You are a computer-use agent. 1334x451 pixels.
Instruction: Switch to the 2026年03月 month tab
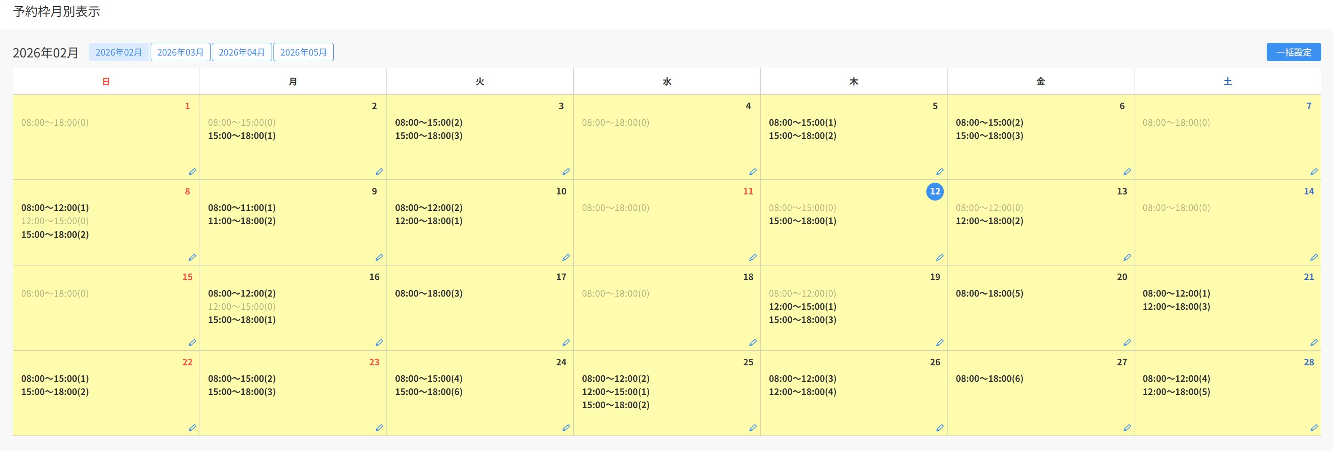180,52
